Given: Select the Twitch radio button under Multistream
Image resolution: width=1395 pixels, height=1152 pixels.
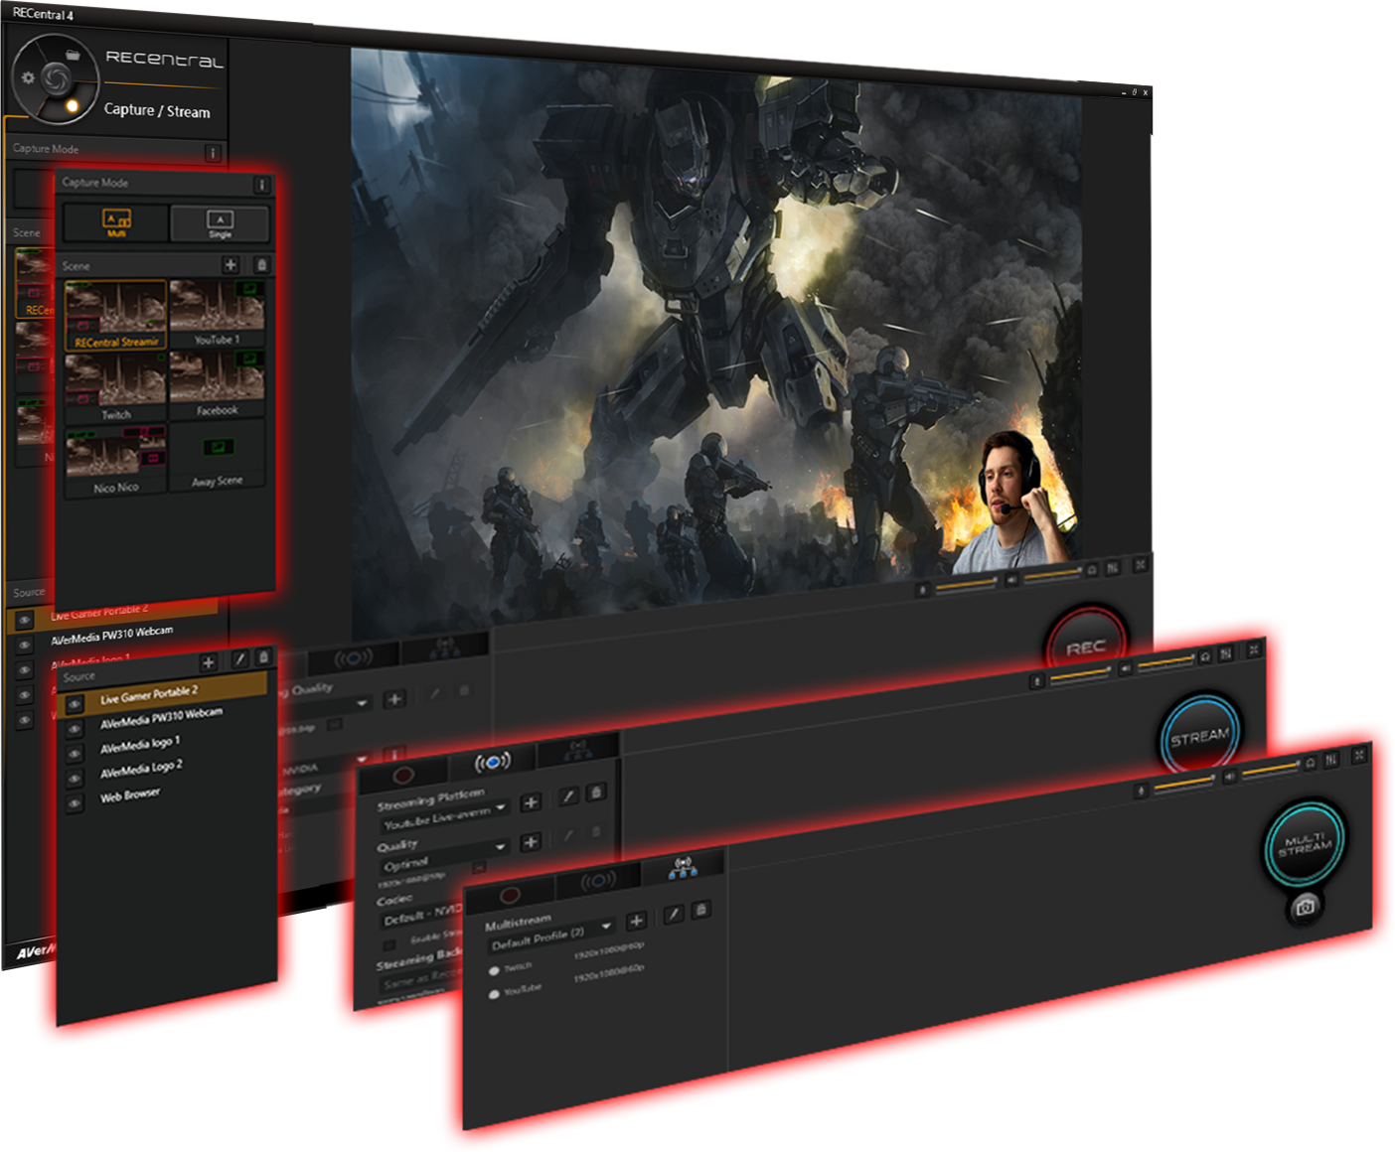Looking at the screenshot, I should point(494,971).
